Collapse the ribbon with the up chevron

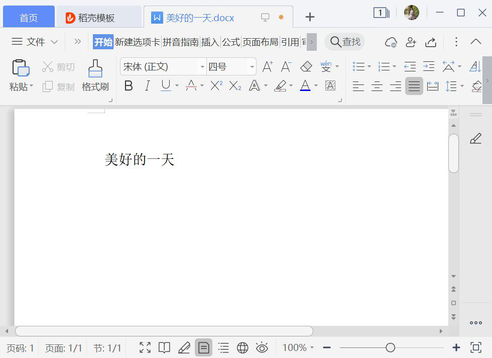(x=476, y=42)
